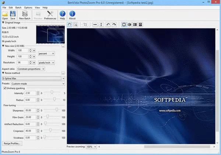221x155 pixels.
Task: Select the hand pan tool
Action: point(70,25)
